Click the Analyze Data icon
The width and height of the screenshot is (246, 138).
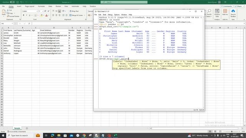tap(217, 11)
